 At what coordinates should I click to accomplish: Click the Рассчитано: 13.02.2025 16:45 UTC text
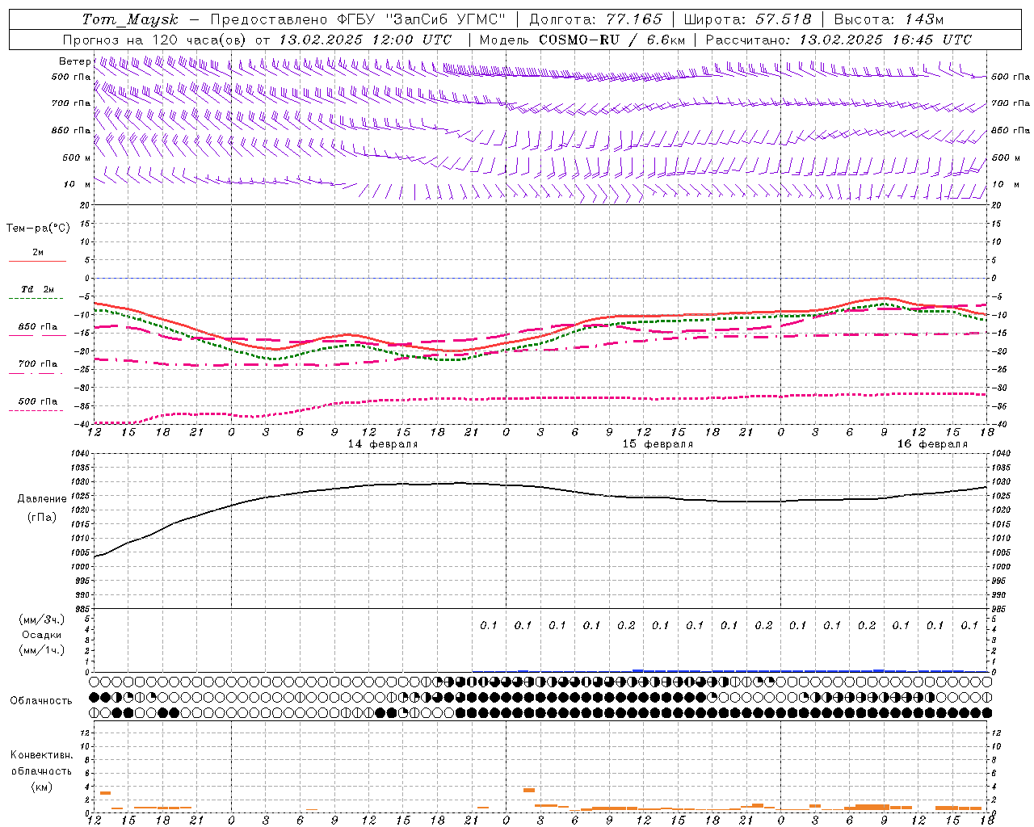(x=839, y=40)
